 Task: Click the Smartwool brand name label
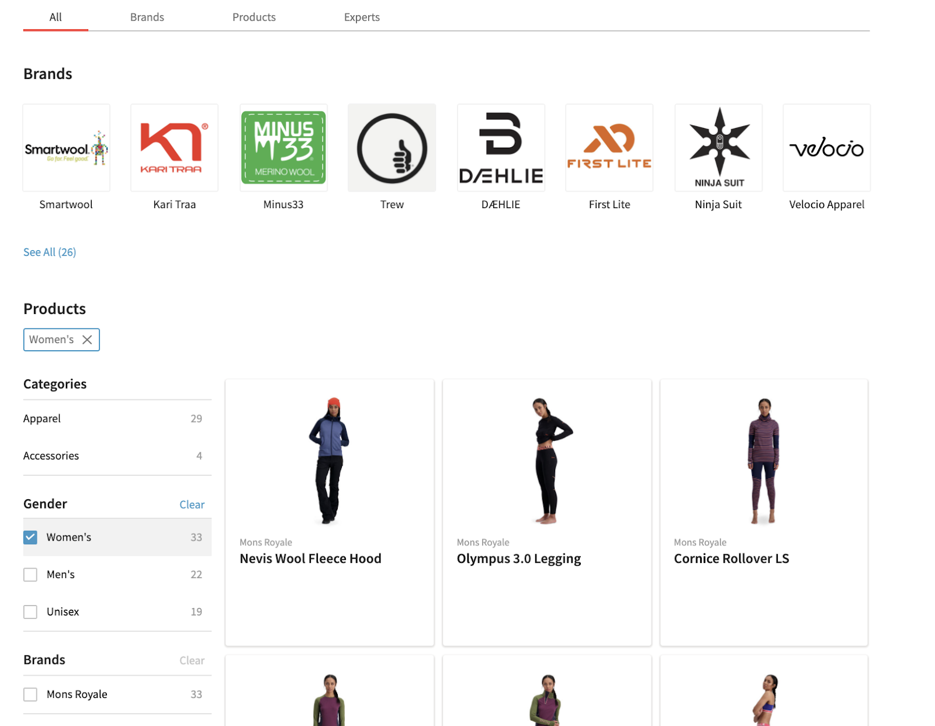coord(66,205)
